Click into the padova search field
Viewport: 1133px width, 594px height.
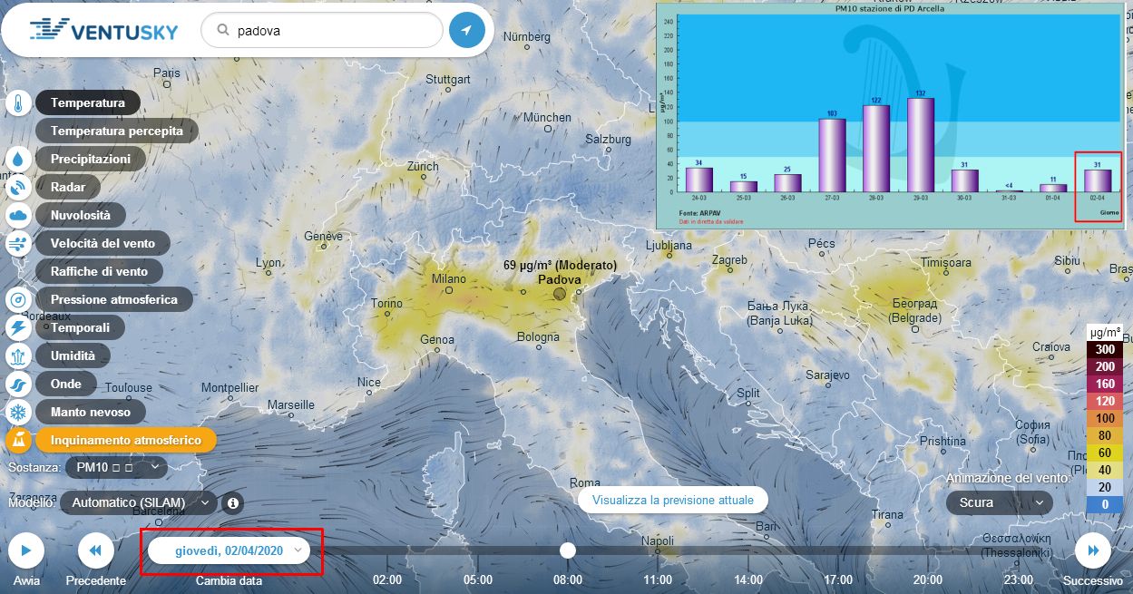point(322,30)
